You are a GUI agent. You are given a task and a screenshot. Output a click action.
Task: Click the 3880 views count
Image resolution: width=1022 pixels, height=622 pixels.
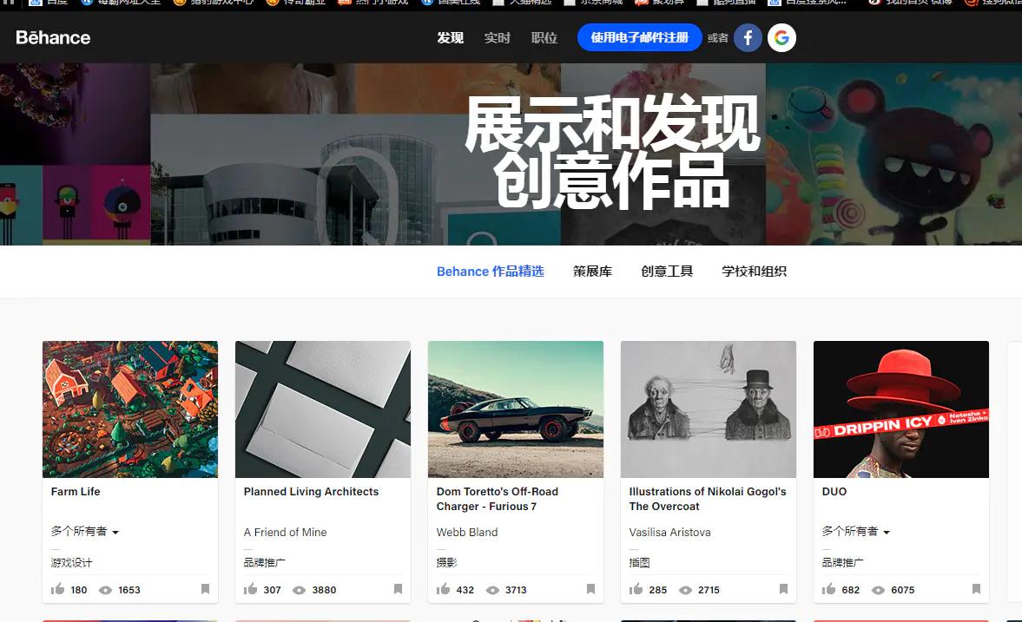coord(324,590)
